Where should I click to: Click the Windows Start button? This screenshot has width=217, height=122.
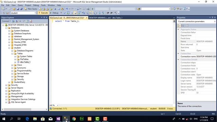pos(4,119)
